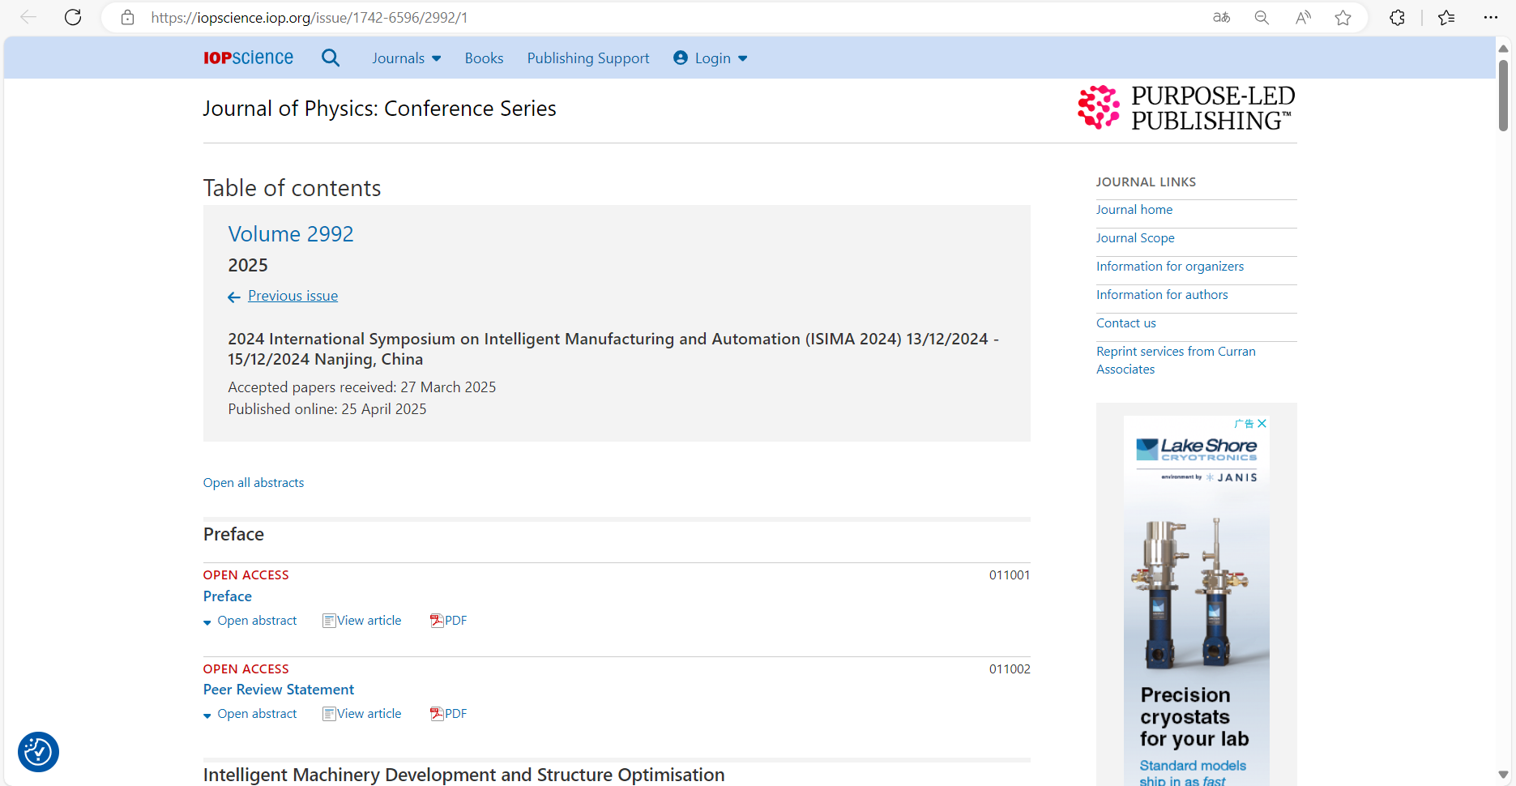
Task: Open Information for authors link
Action: click(1162, 295)
